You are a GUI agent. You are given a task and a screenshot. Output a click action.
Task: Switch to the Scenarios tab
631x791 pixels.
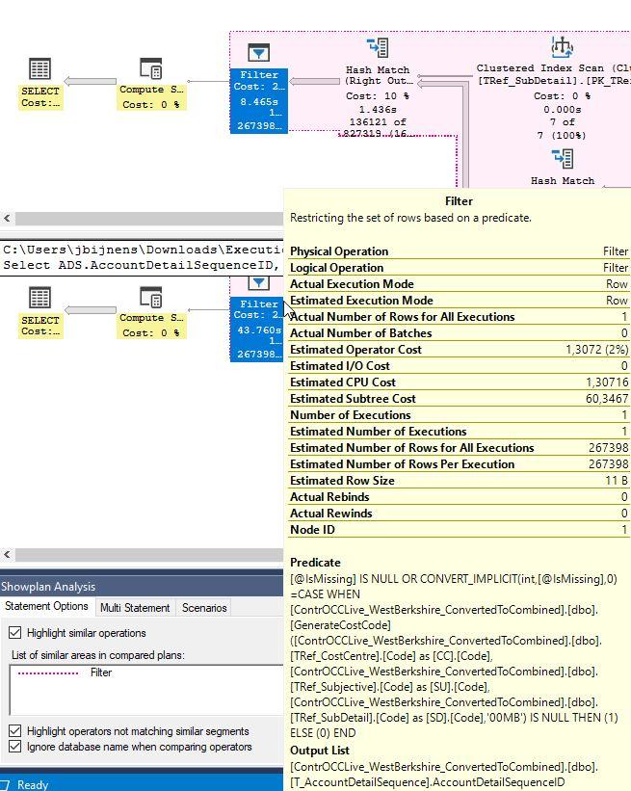tap(204, 608)
